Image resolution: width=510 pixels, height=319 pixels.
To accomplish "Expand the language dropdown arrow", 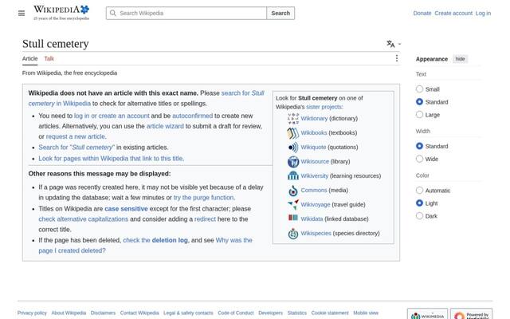I will tap(399, 44).
